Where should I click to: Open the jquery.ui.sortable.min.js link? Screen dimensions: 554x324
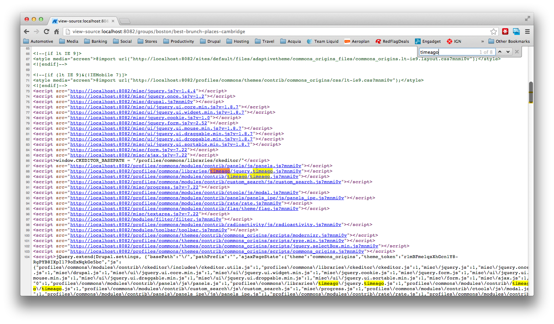tap(160, 144)
